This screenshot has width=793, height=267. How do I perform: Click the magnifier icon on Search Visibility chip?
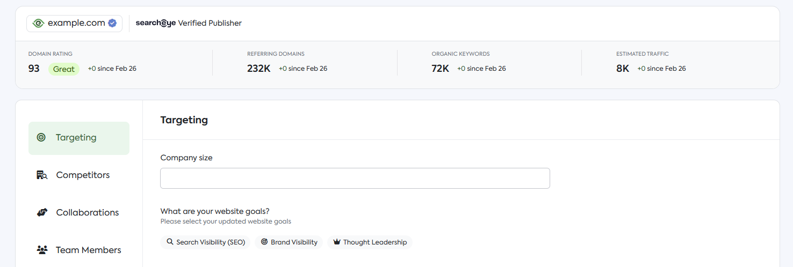[x=170, y=242]
